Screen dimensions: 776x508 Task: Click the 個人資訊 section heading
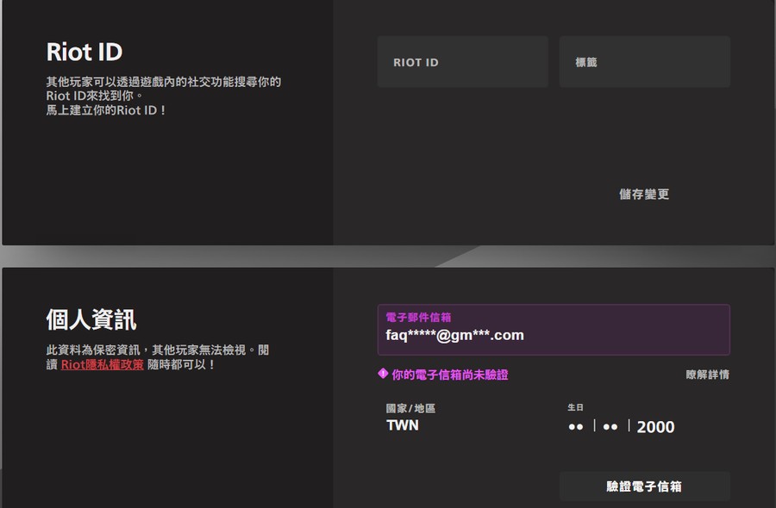[91, 319]
